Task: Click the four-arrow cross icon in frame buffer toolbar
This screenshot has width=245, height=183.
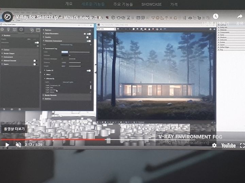Action: click(x=157, y=29)
